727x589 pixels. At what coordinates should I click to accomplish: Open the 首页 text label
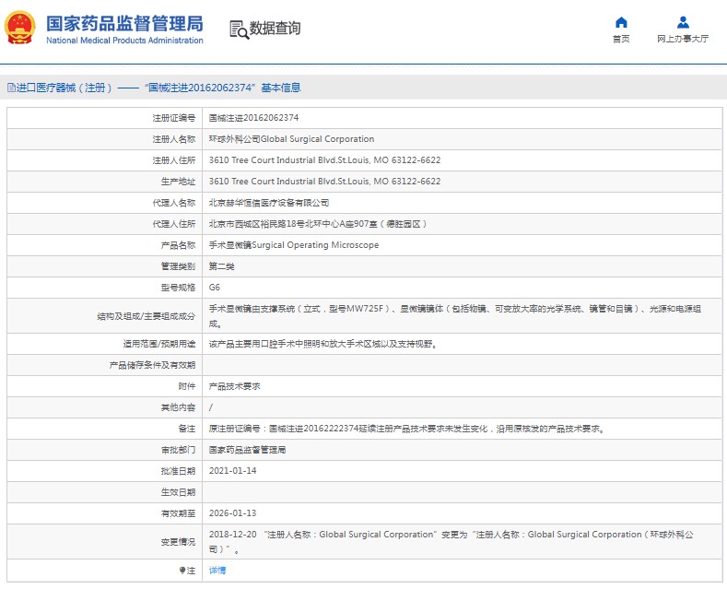coord(621,40)
